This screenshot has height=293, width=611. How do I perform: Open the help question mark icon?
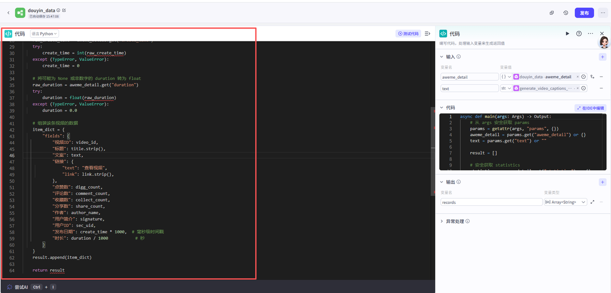(x=579, y=34)
